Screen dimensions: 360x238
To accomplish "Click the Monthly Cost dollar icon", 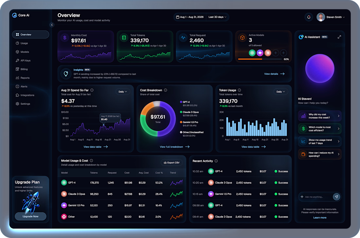I will (x=65, y=38).
